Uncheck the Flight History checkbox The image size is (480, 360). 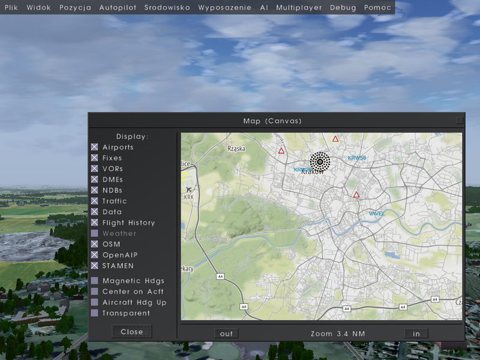tap(95, 223)
